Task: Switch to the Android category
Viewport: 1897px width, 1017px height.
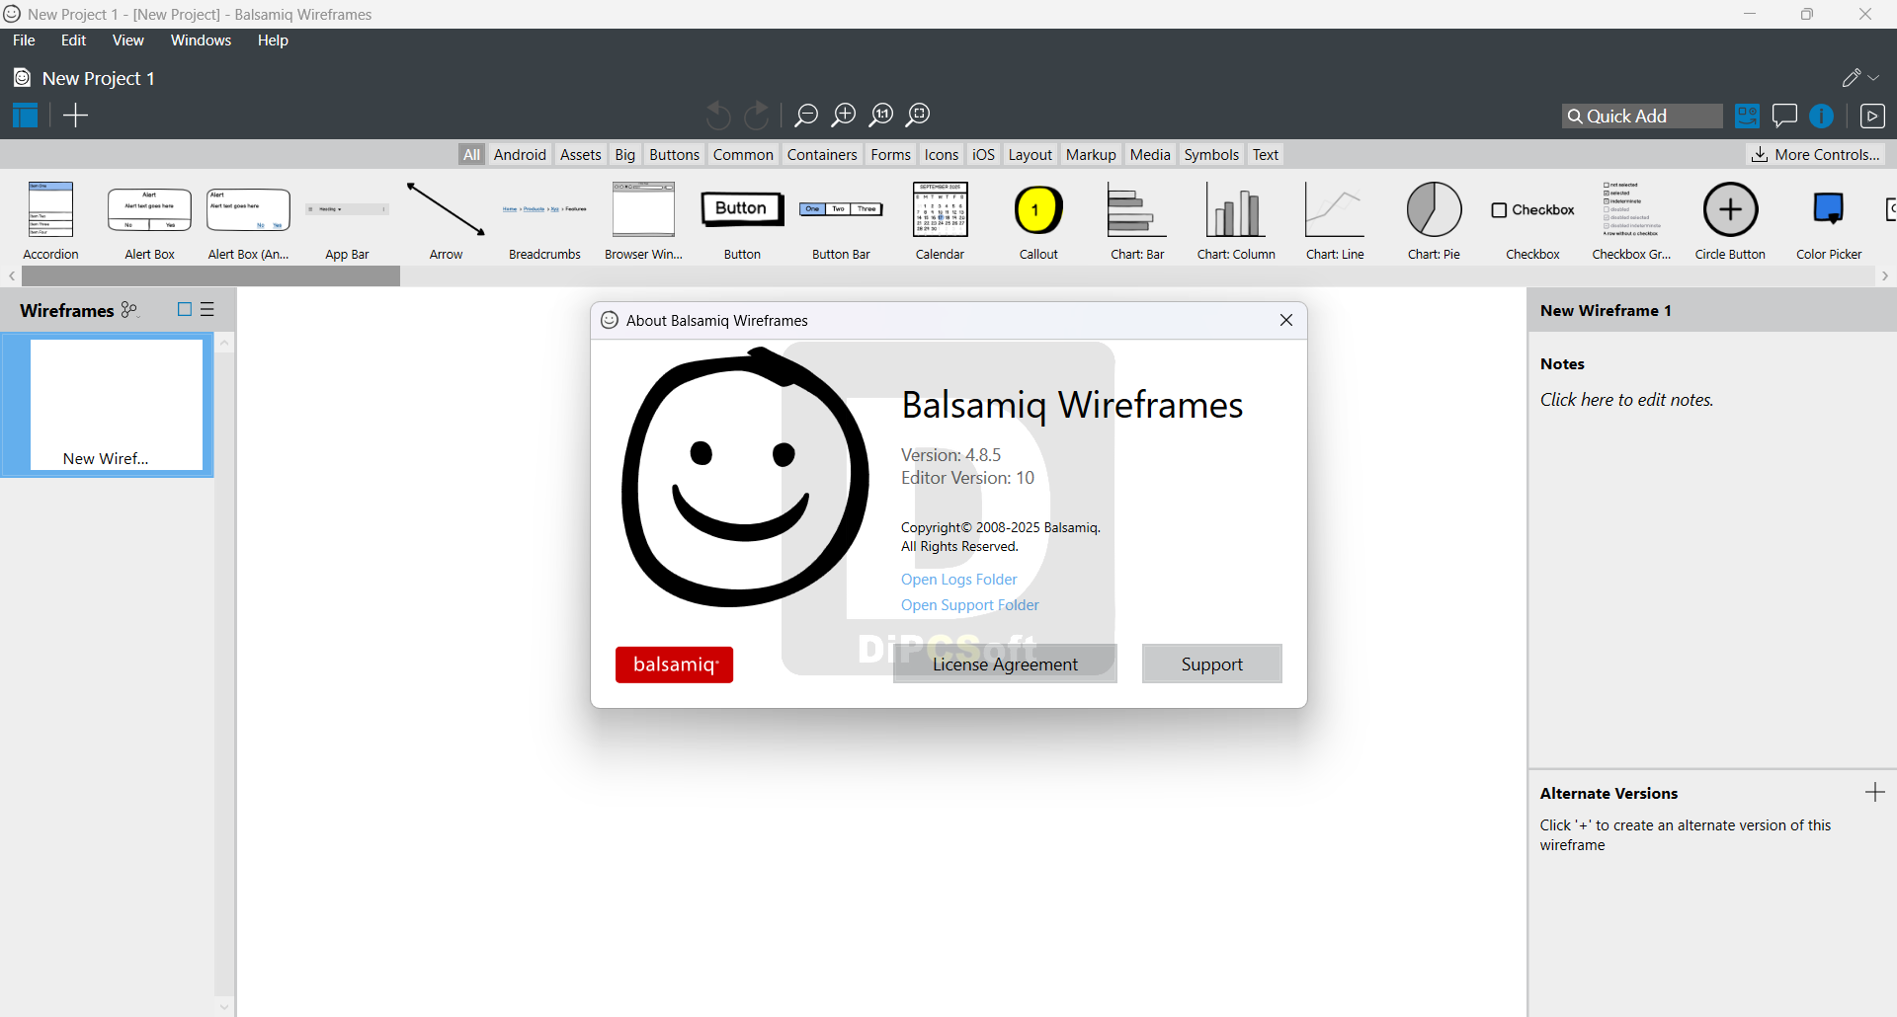Action: coord(520,155)
